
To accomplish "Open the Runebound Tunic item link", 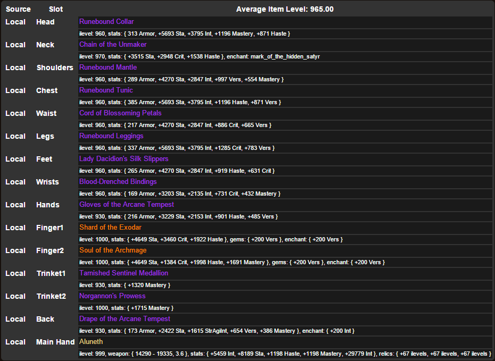I will (x=106, y=90).
